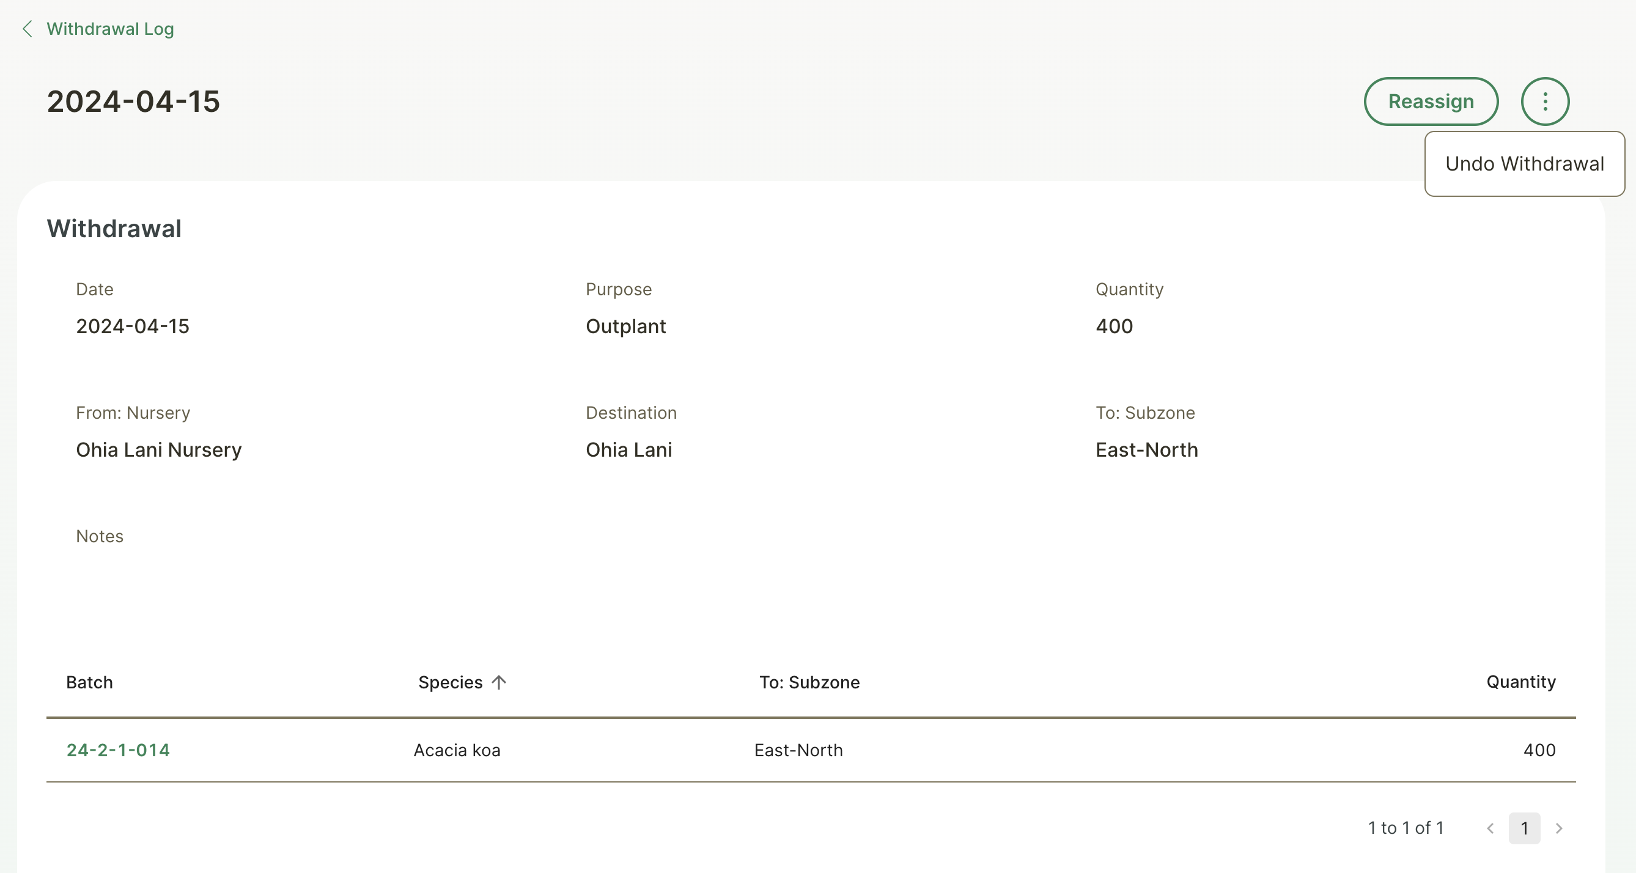Click the 2024-04-15 page heading

click(x=133, y=101)
